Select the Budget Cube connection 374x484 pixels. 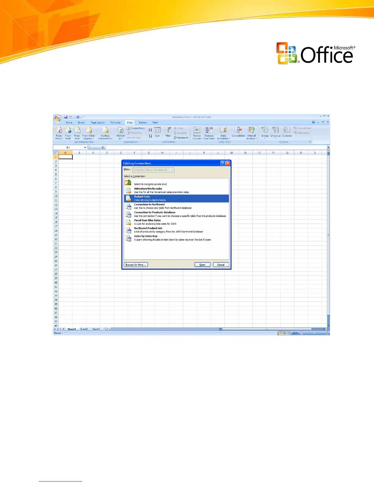click(x=176, y=198)
